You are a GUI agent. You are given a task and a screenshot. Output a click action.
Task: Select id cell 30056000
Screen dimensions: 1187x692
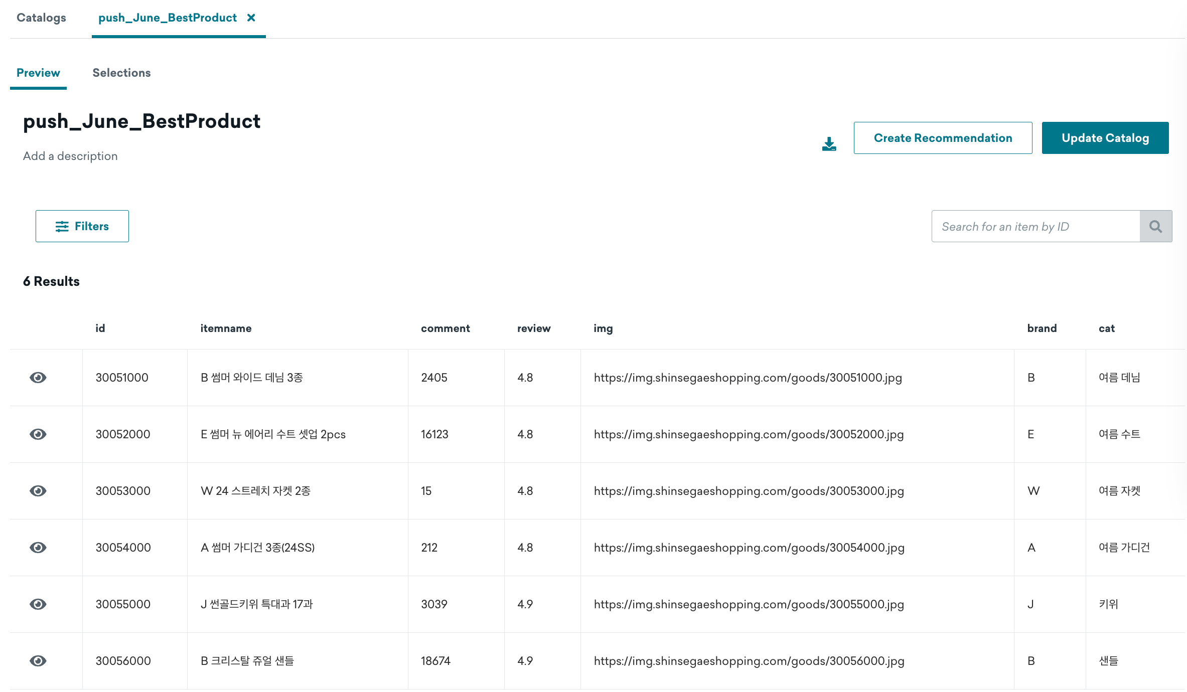(x=123, y=661)
